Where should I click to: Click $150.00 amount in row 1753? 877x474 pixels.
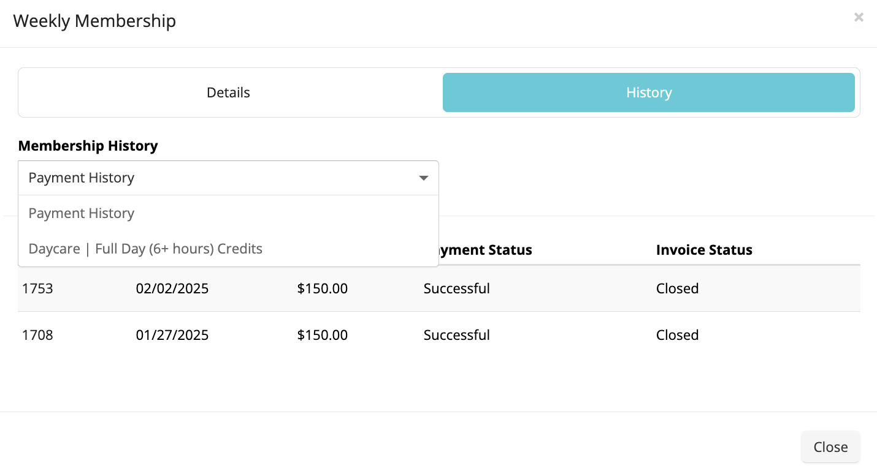coord(323,288)
